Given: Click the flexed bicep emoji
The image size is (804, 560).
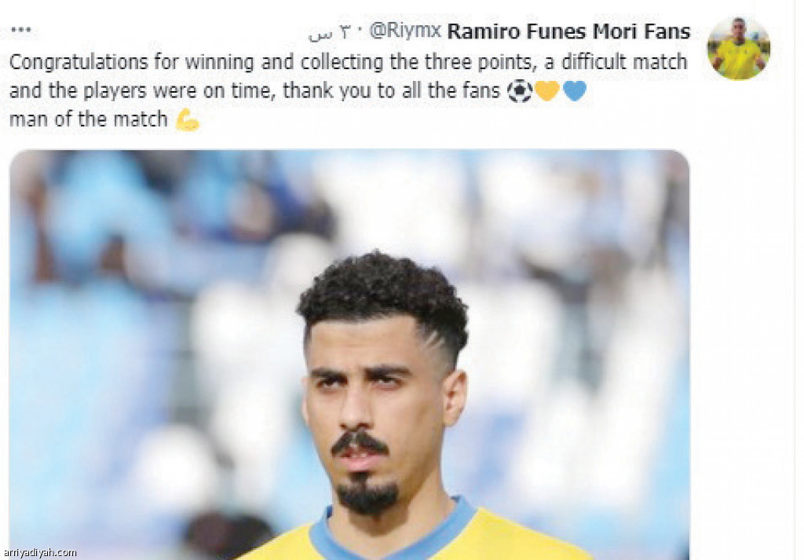Looking at the screenshot, I should coord(187,120).
